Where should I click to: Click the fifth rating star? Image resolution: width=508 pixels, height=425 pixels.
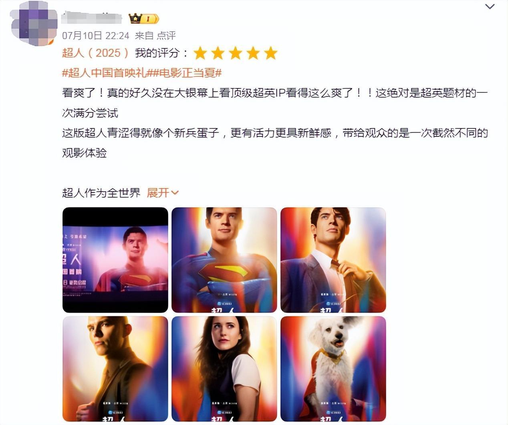(x=270, y=53)
